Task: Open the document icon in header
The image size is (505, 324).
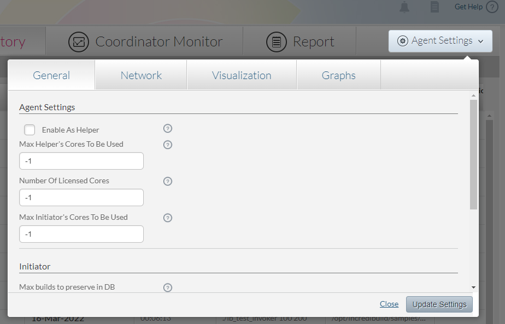Action: pyautogui.click(x=434, y=7)
